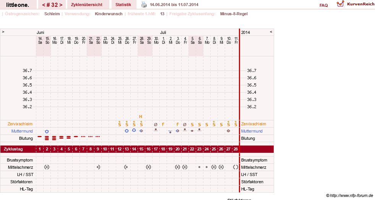Click the littleone. profile tab
This screenshot has height=200, width=375.
point(18,5)
